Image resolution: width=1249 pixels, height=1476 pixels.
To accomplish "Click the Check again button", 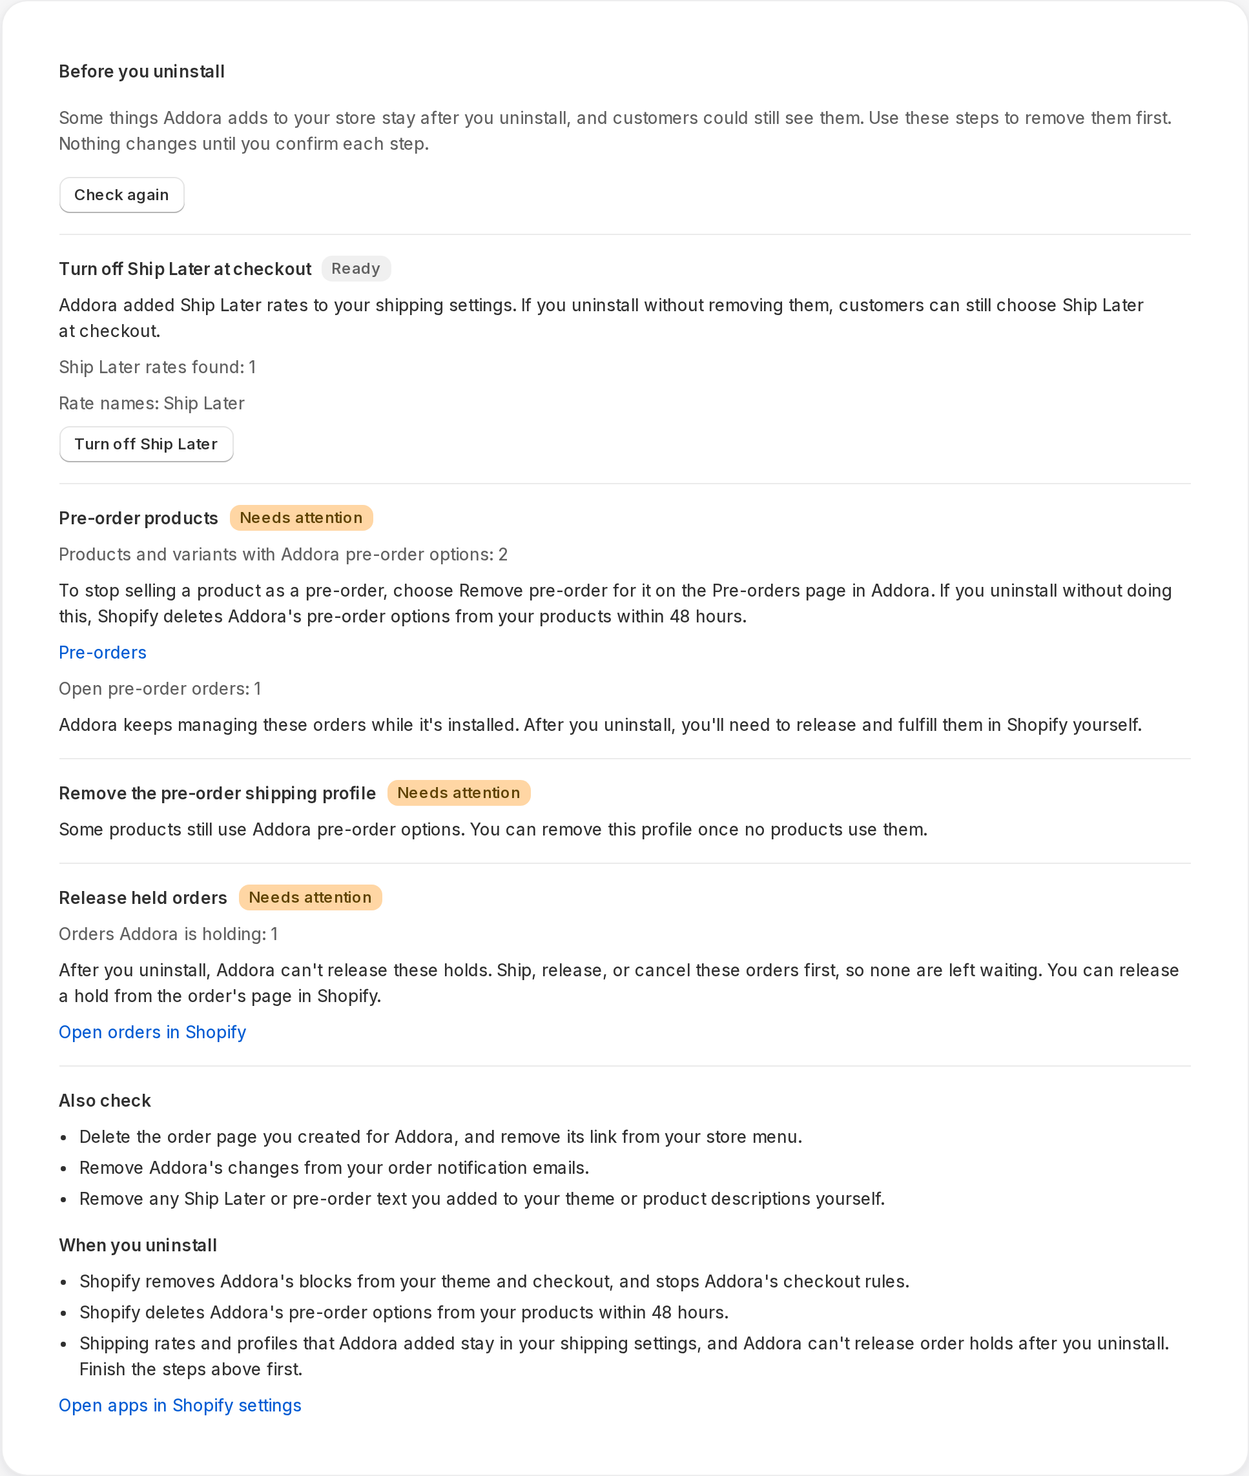I will point(122,195).
